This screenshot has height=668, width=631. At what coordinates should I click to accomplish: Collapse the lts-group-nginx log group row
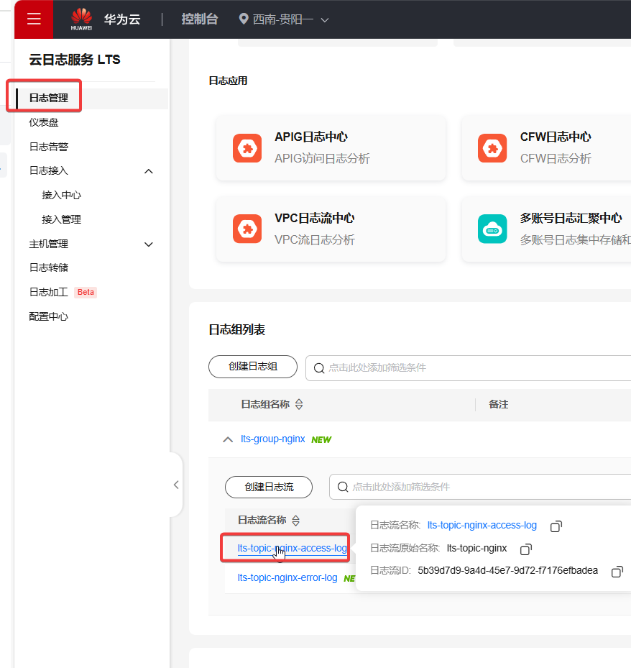click(x=227, y=439)
